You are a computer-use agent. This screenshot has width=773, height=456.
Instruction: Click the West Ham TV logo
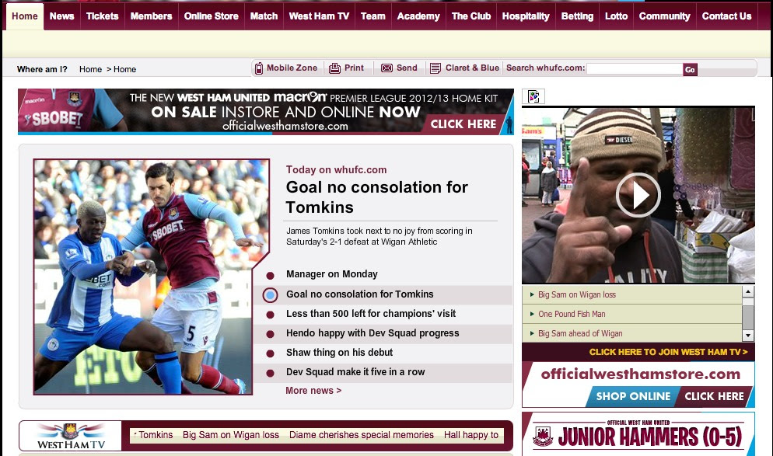71,436
